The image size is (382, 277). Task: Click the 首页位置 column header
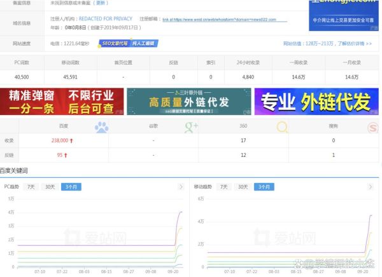click(x=124, y=63)
